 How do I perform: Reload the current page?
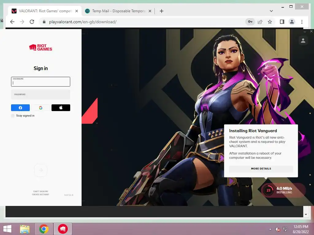click(32, 22)
